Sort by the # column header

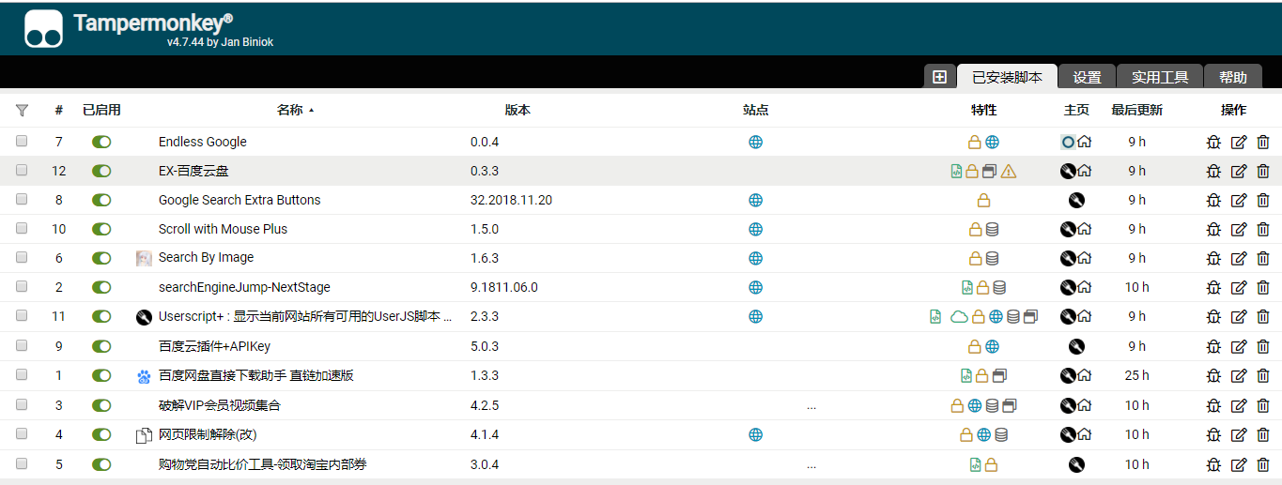point(58,110)
